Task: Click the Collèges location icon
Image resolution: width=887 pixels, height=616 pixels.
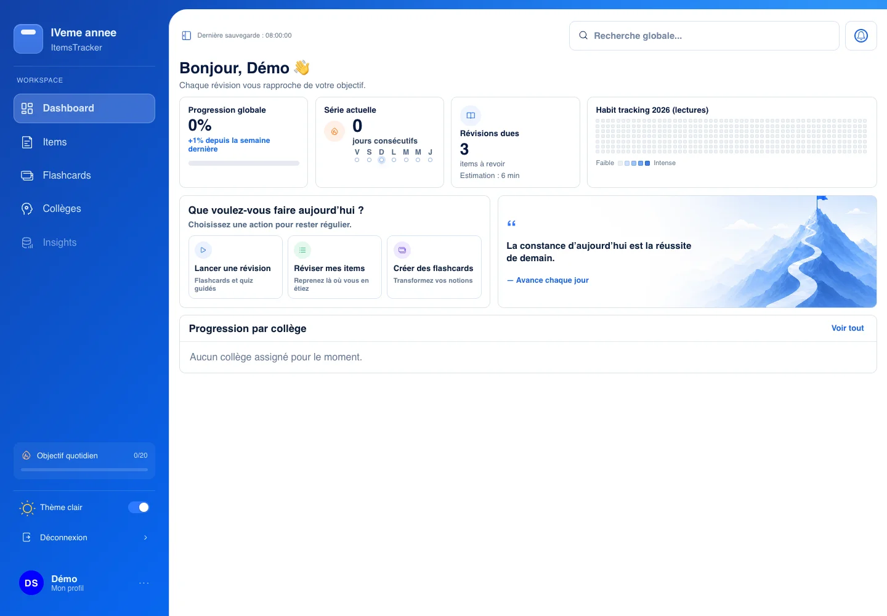Action: coord(27,209)
